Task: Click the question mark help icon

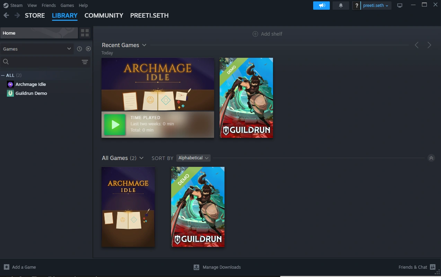Action: coord(357,6)
